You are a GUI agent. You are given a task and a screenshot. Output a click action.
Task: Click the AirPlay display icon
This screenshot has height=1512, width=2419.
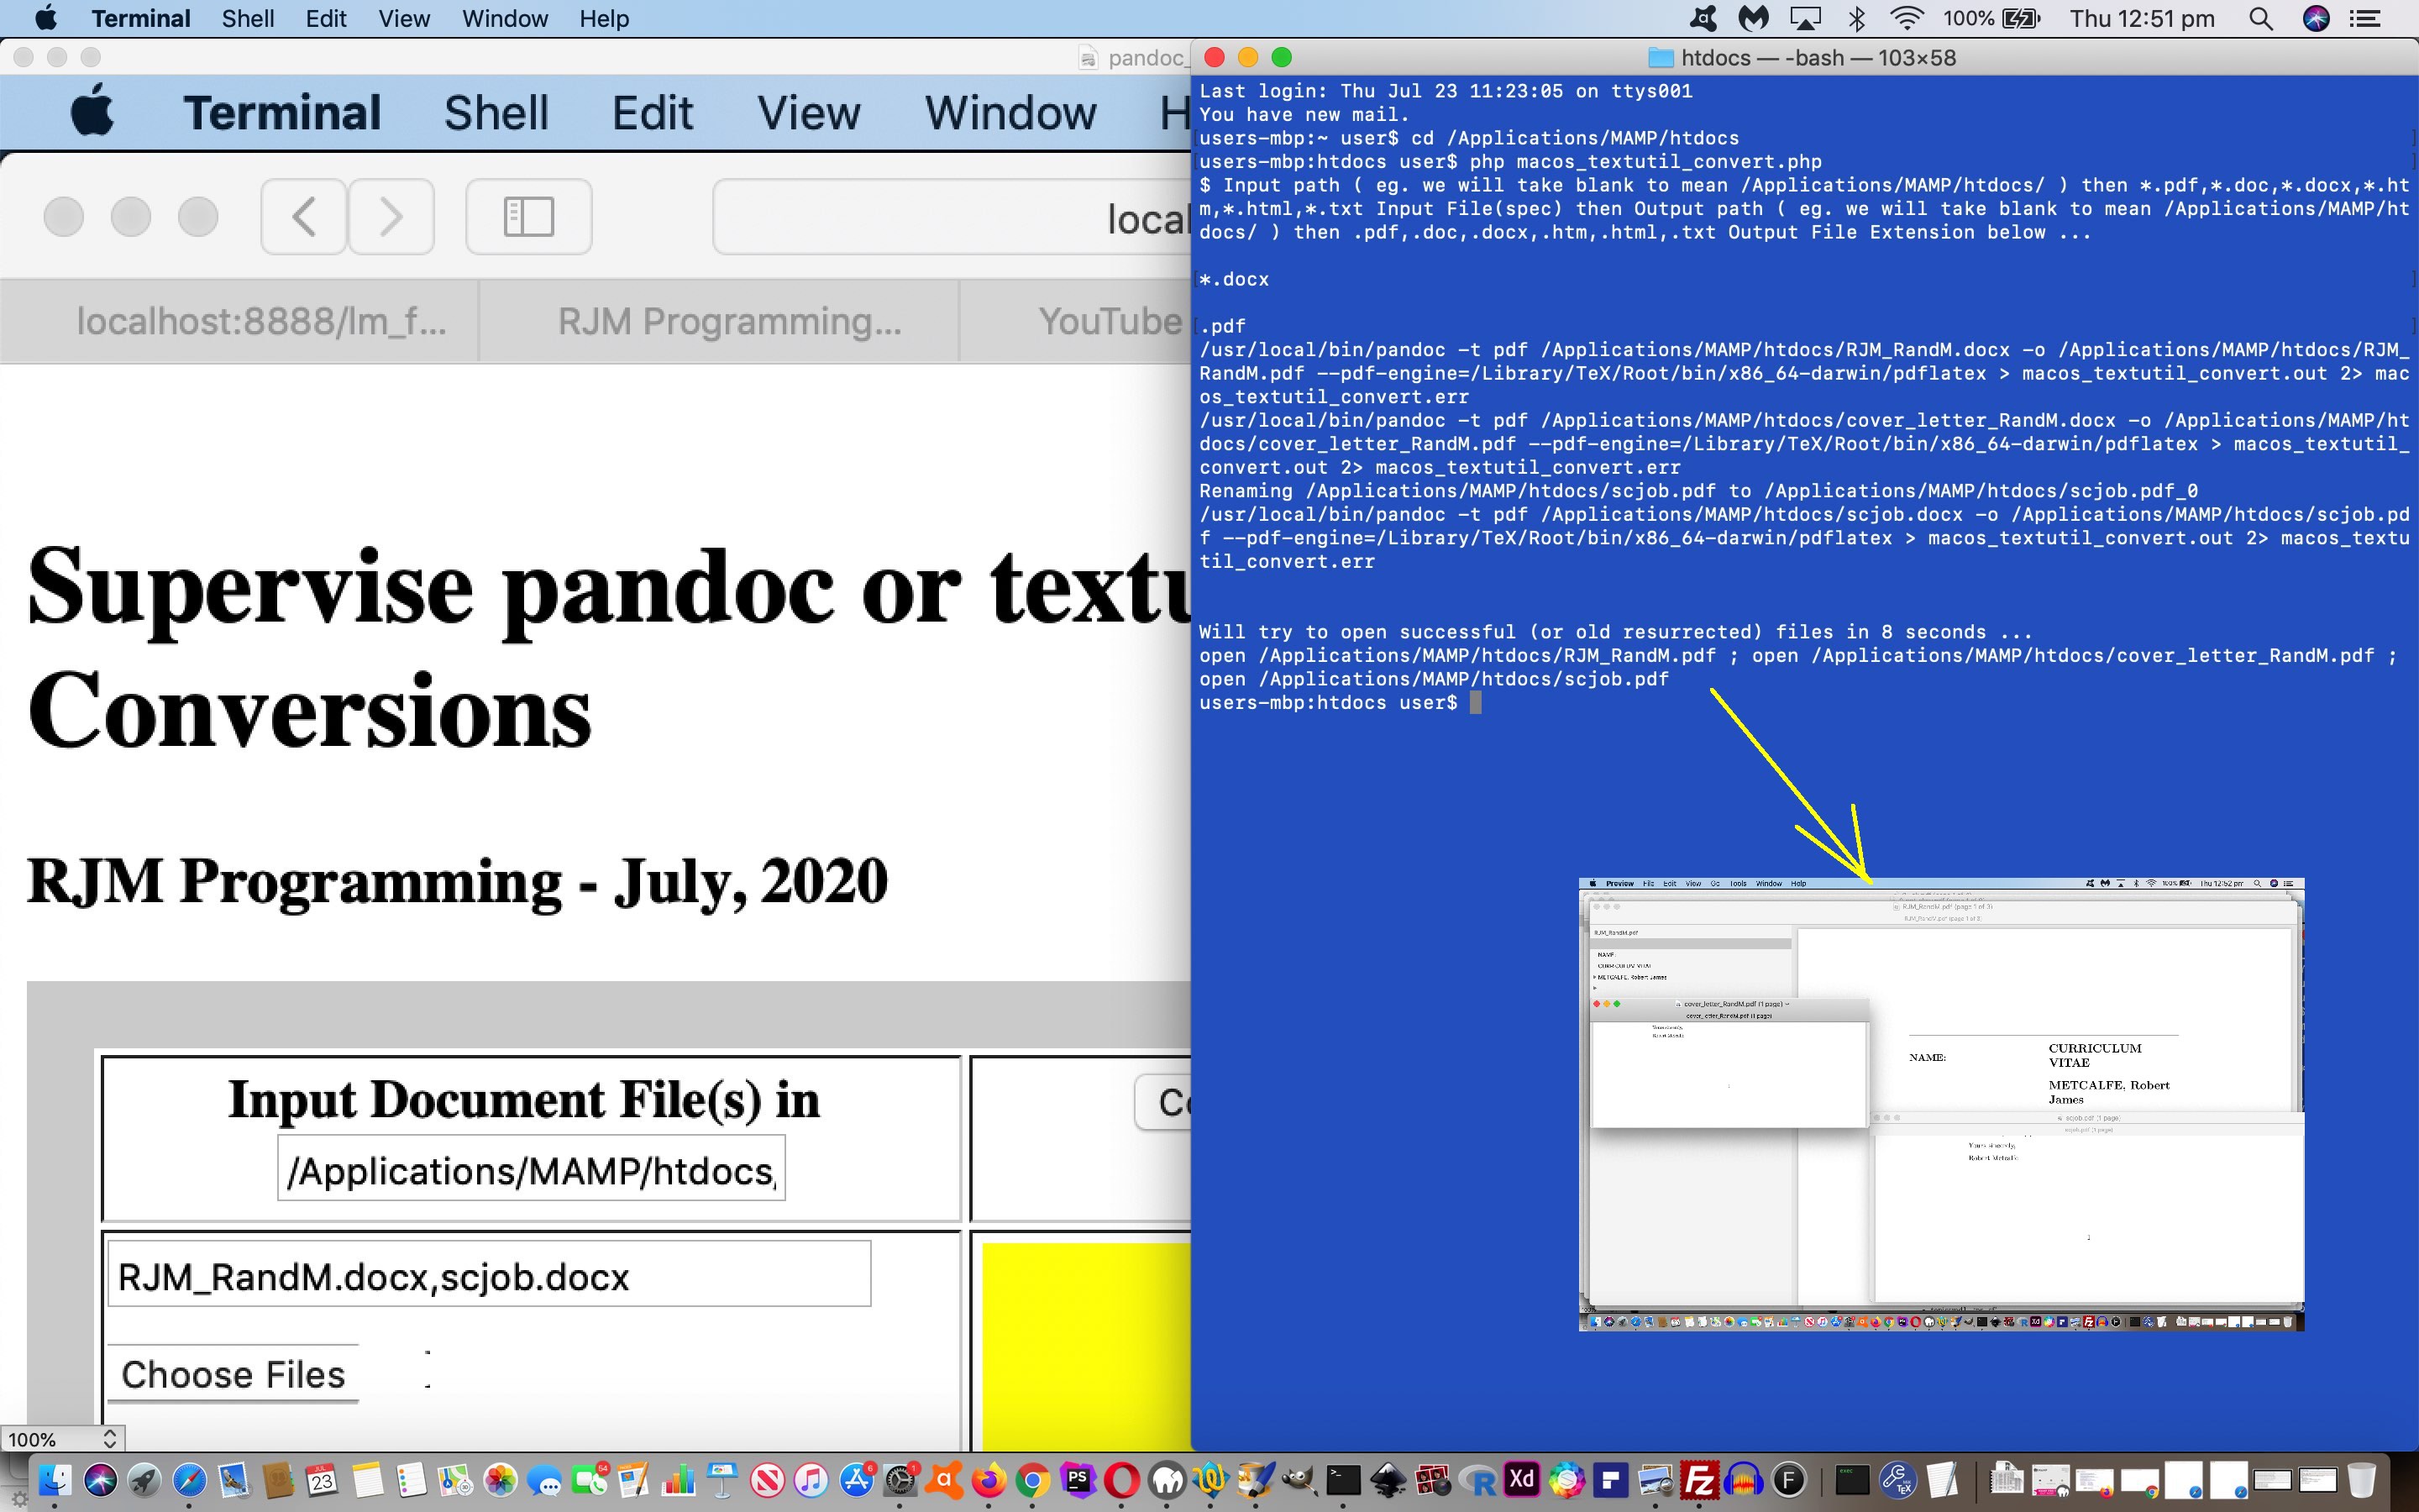[1805, 18]
